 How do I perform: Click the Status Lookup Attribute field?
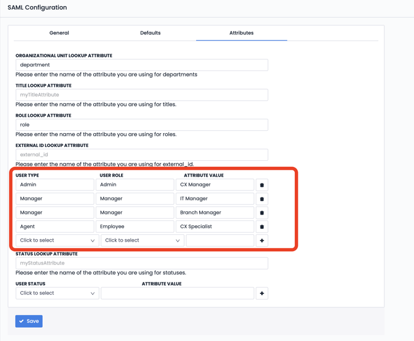tap(141, 263)
